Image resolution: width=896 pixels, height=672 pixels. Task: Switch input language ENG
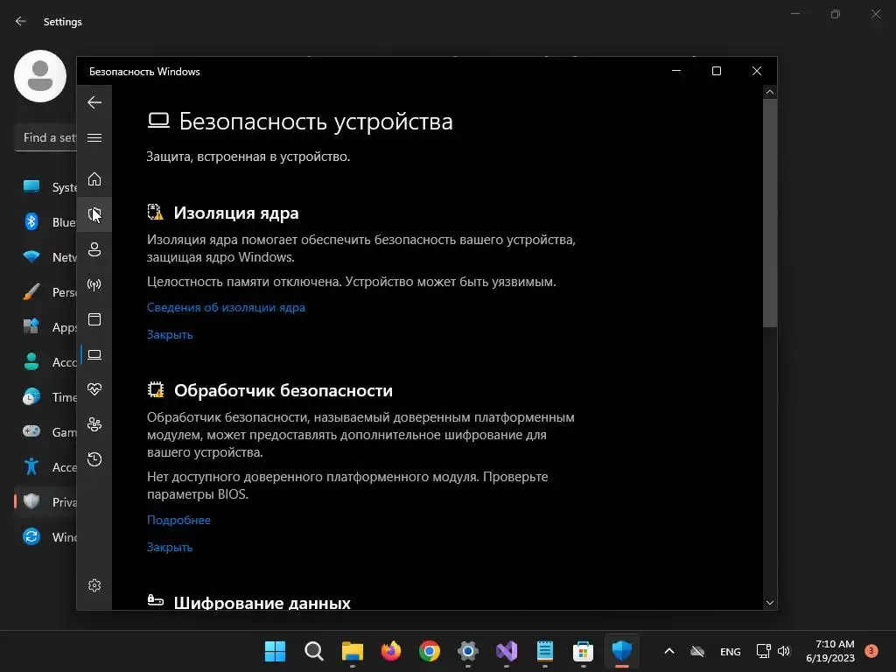coord(731,651)
